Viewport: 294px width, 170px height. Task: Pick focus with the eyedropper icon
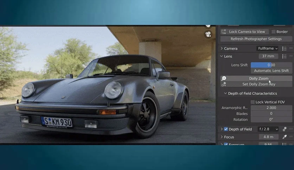[285, 137]
